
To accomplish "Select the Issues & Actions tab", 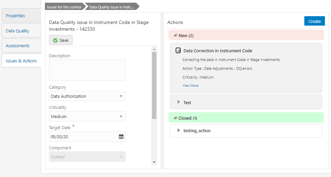I will 21,61.
